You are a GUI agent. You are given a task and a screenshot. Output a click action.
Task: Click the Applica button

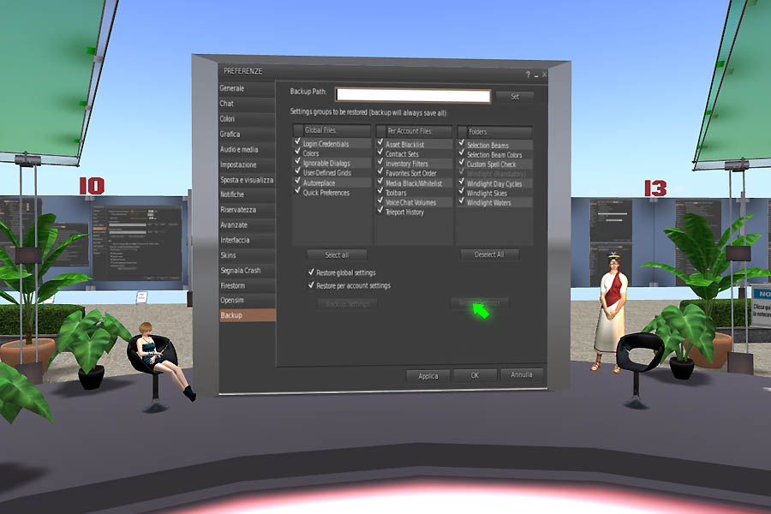[x=427, y=376]
